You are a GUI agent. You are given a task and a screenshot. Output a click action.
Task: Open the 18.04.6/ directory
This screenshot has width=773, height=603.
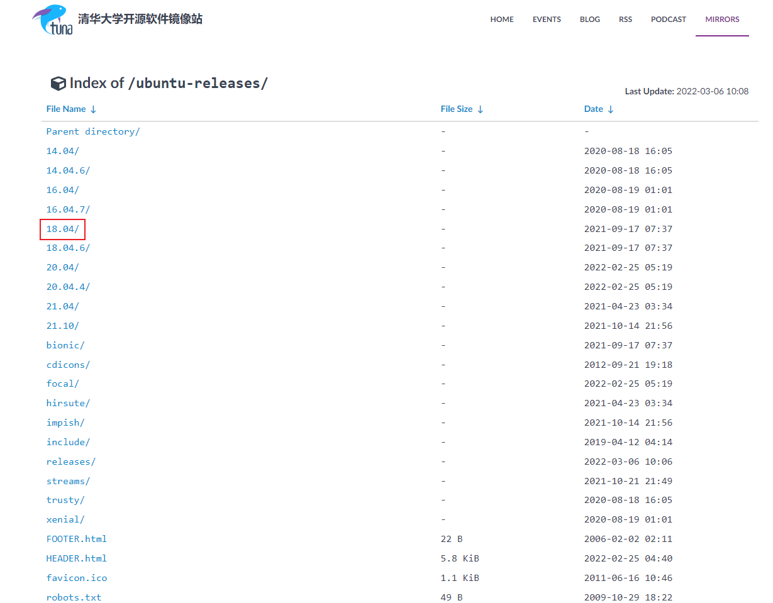pos(68,248)
